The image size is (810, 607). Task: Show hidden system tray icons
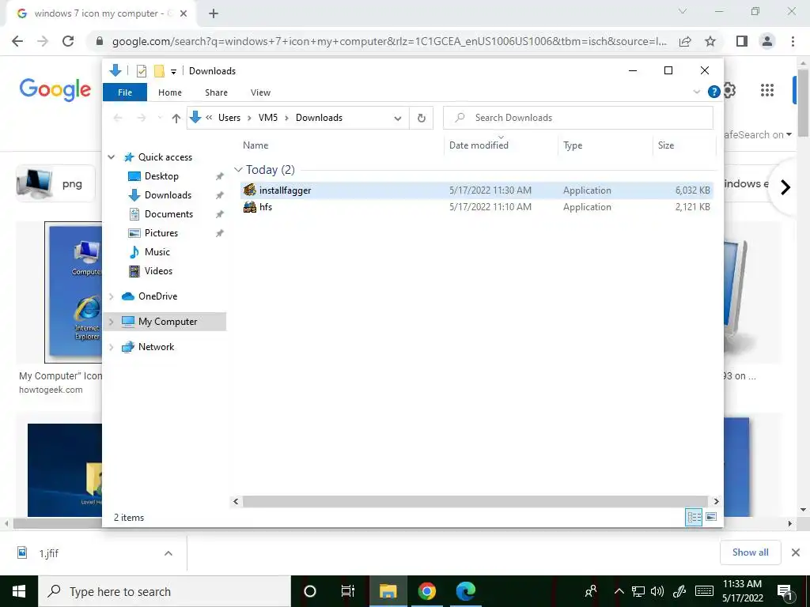tap(619, 591)
